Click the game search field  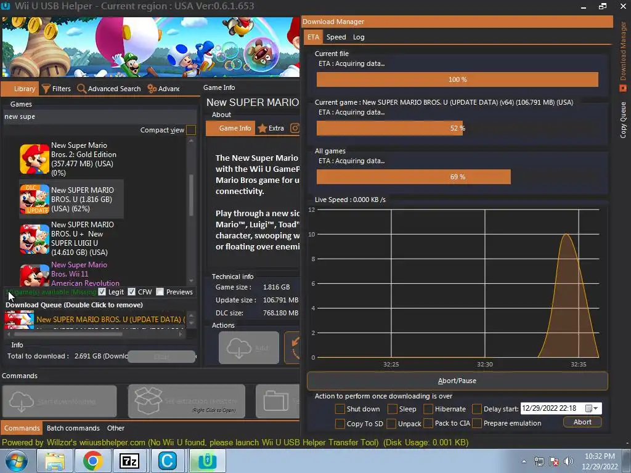(100, 116)
